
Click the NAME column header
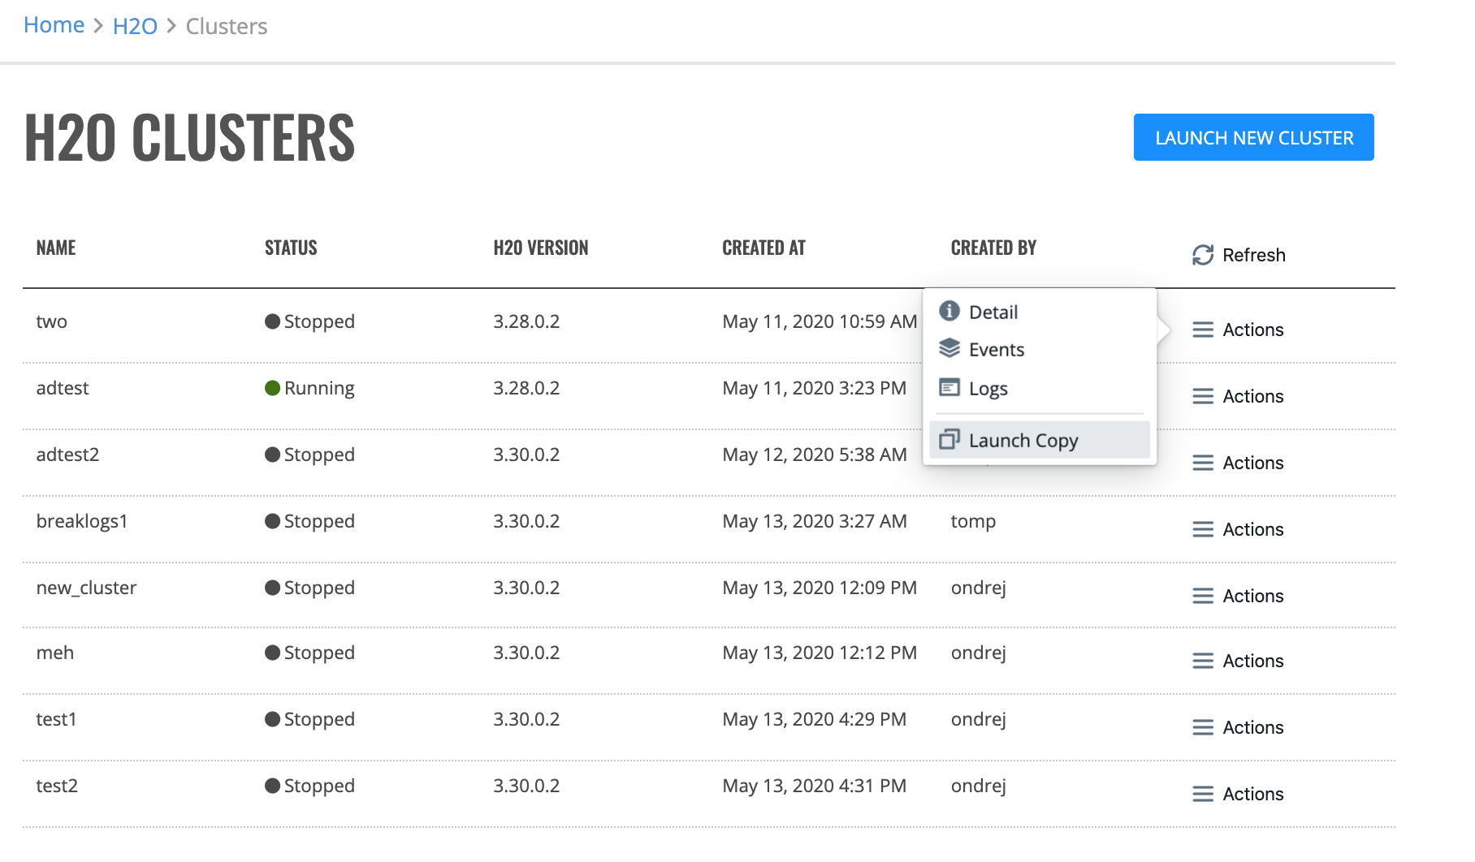click(x=56, y=248)
